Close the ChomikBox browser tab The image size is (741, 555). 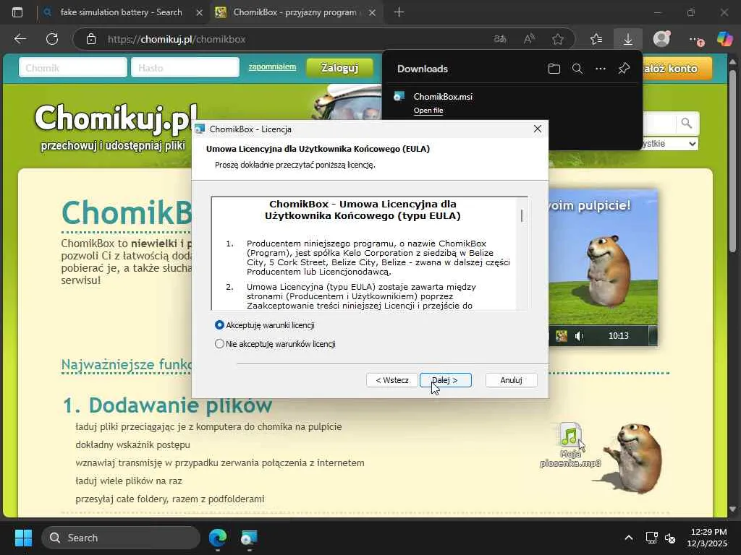[x=372, y=13]
